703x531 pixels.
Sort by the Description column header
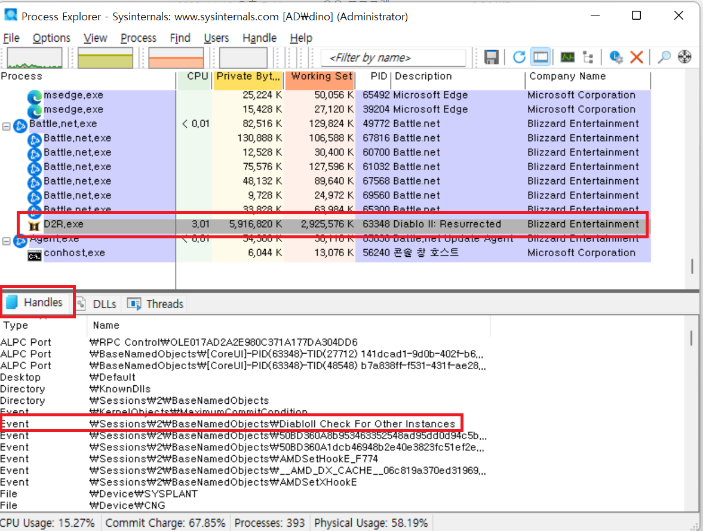point(458,76)
